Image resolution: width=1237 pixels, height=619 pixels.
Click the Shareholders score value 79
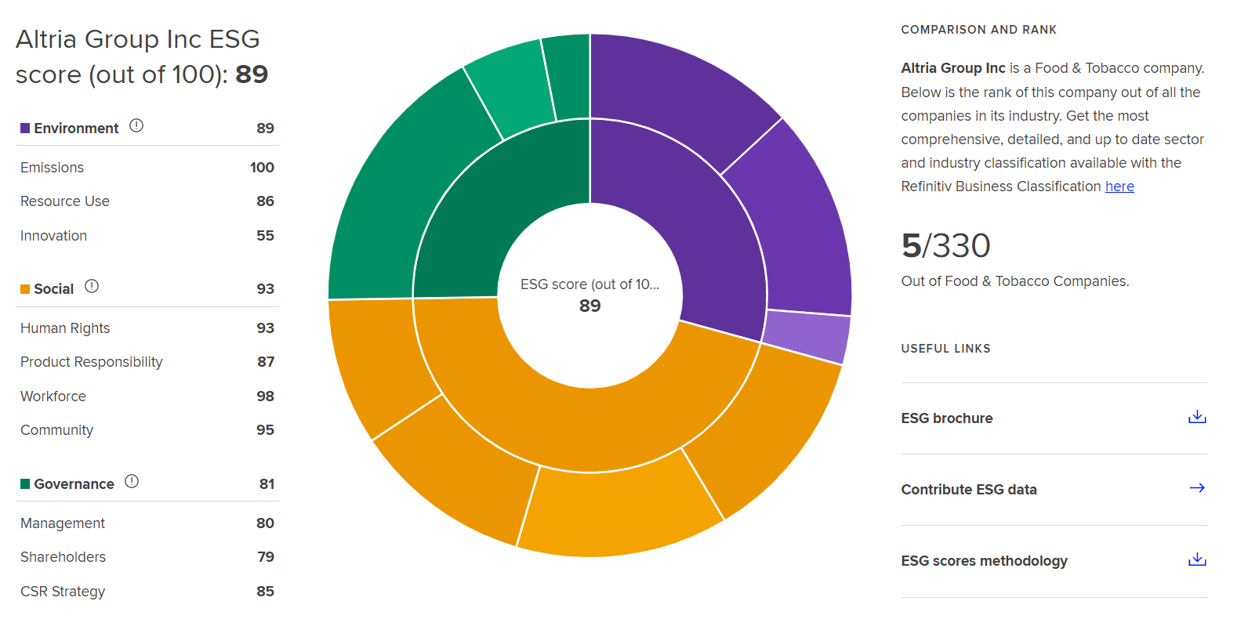pyautogui.click(x=266, y=557)
